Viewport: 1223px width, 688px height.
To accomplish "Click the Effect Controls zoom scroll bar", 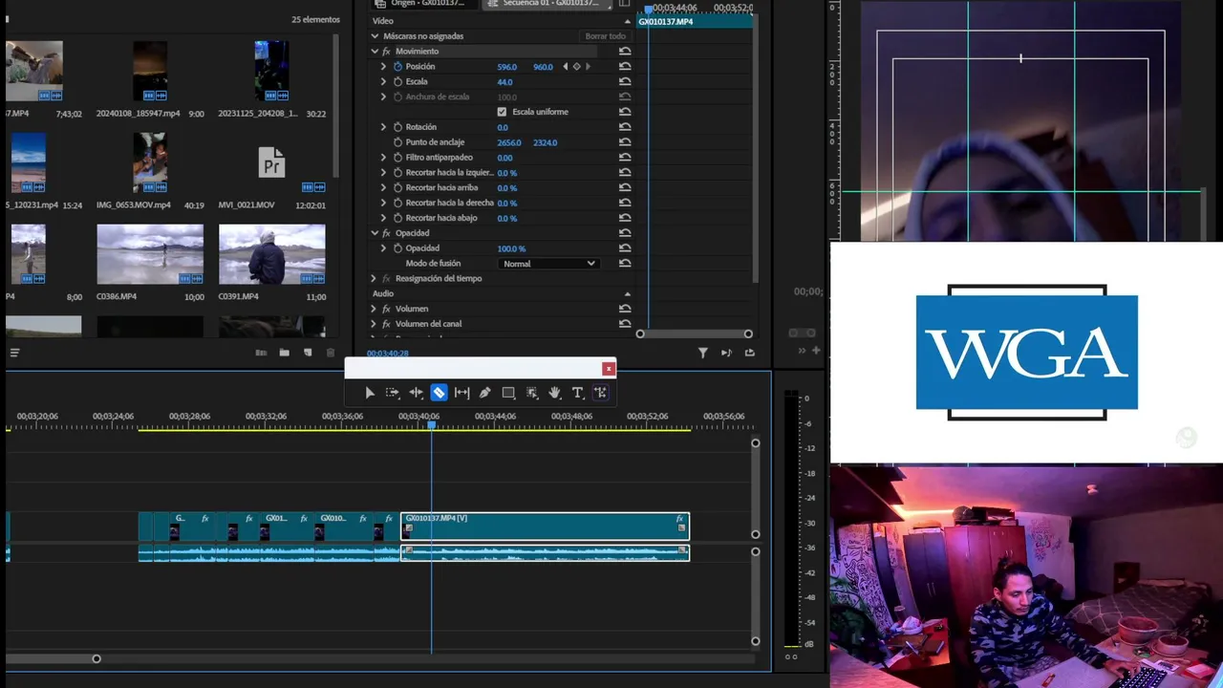I will click(695, 333).
